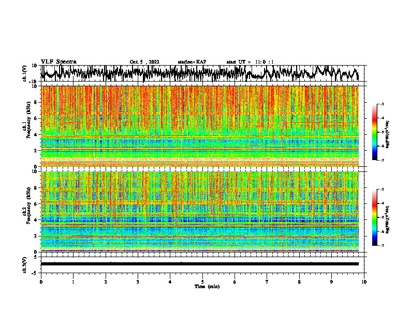The width and height of the screenshot is (410, 316).
Task: Click the "start UT = 11:0 :1" text
Action: coord(250,62)
